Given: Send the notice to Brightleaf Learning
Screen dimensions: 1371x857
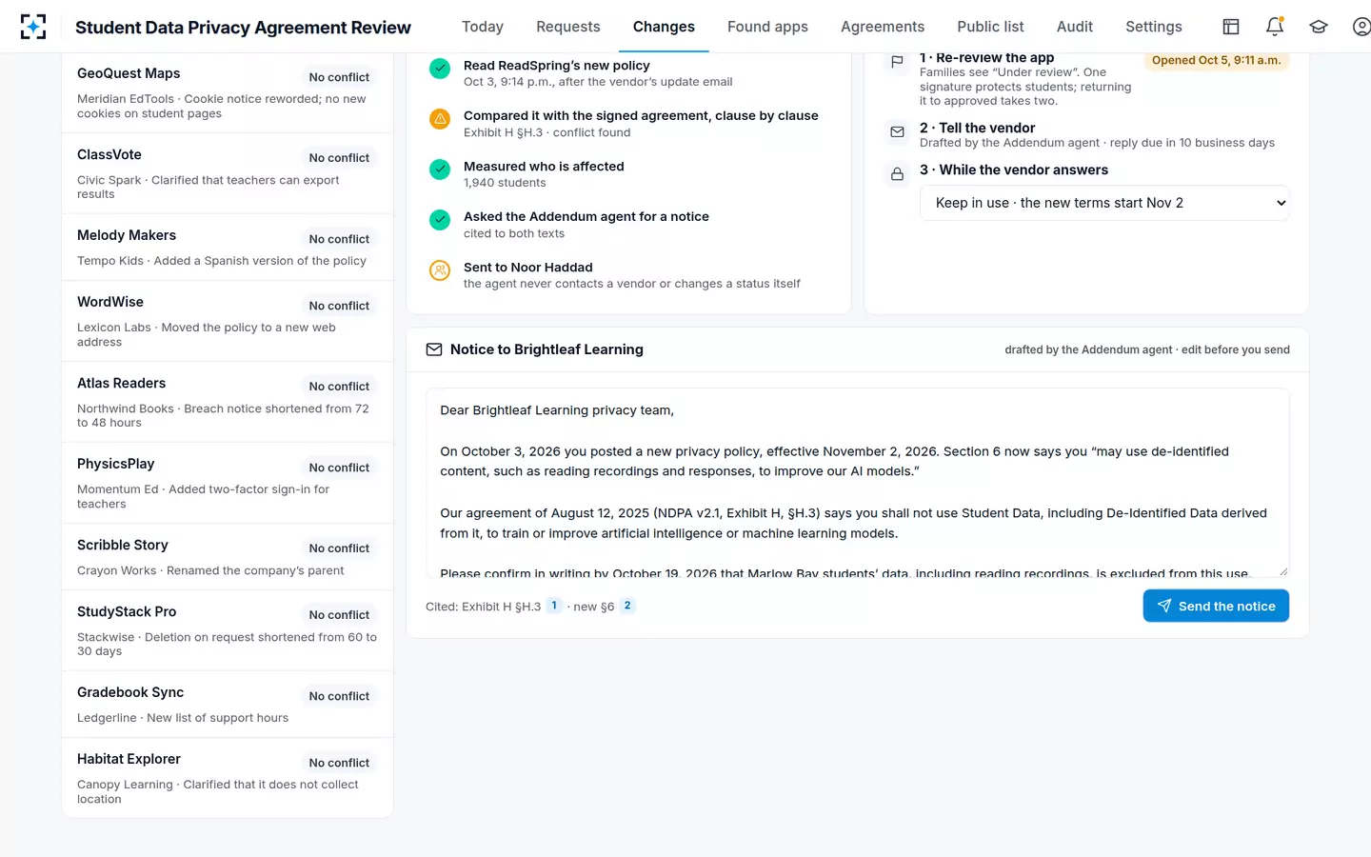Looking at the screenshot, I should pos(1216,607).
